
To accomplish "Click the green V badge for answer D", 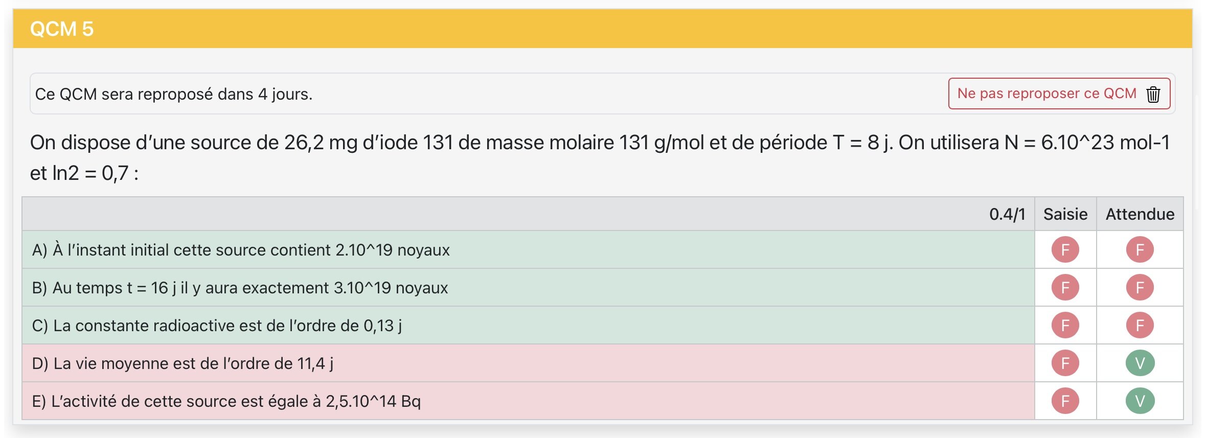I will pyautogui.click(x=1140, y=363).
